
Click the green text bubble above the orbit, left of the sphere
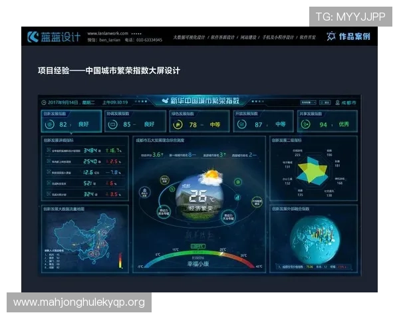click(164, 180)
